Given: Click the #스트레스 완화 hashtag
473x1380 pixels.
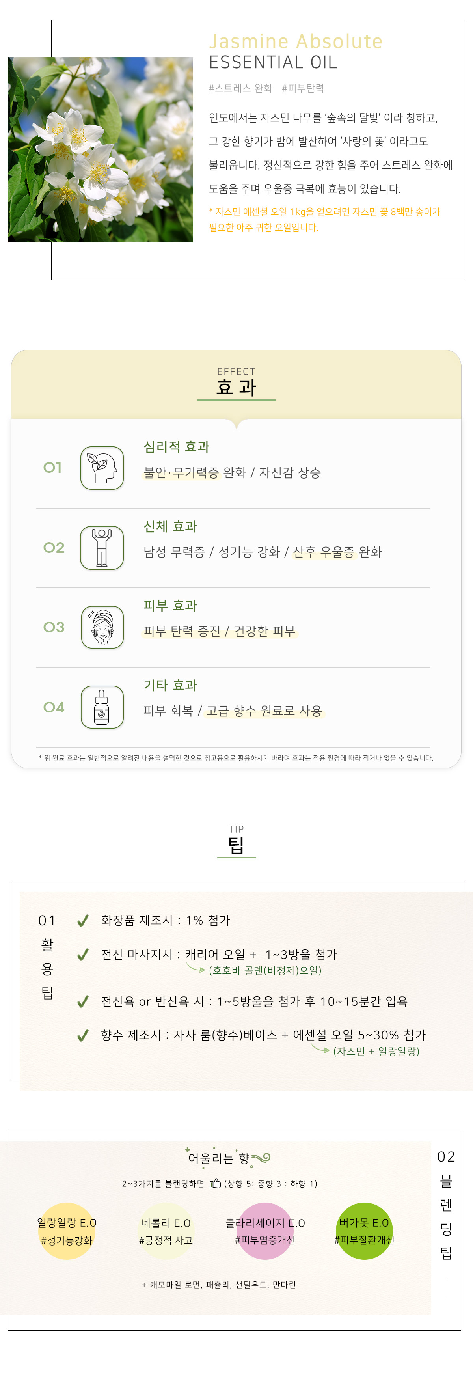Looking at the screenshot, I should coord(240,88).
